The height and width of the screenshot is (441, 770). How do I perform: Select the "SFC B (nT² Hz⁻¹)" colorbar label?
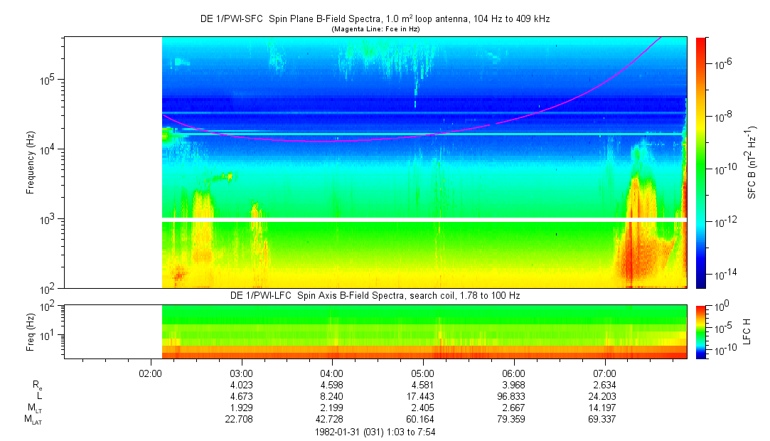click(752, 162)
